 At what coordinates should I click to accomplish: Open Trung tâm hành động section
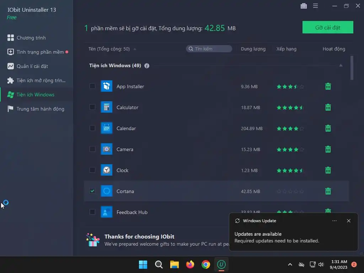(37, 109)
